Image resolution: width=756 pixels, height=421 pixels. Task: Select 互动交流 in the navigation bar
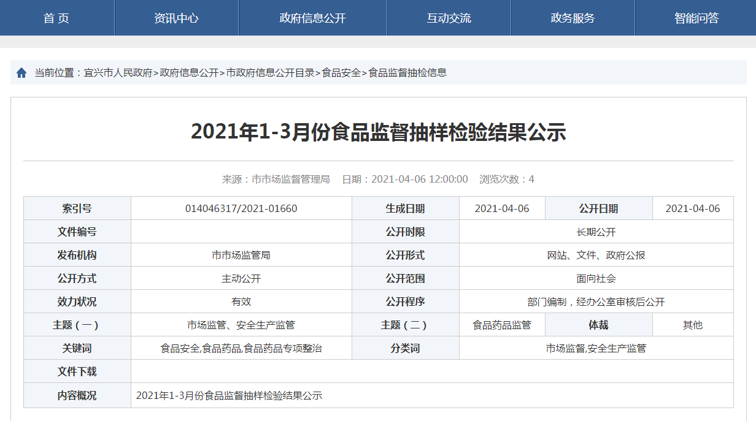(x=449, y=18)
